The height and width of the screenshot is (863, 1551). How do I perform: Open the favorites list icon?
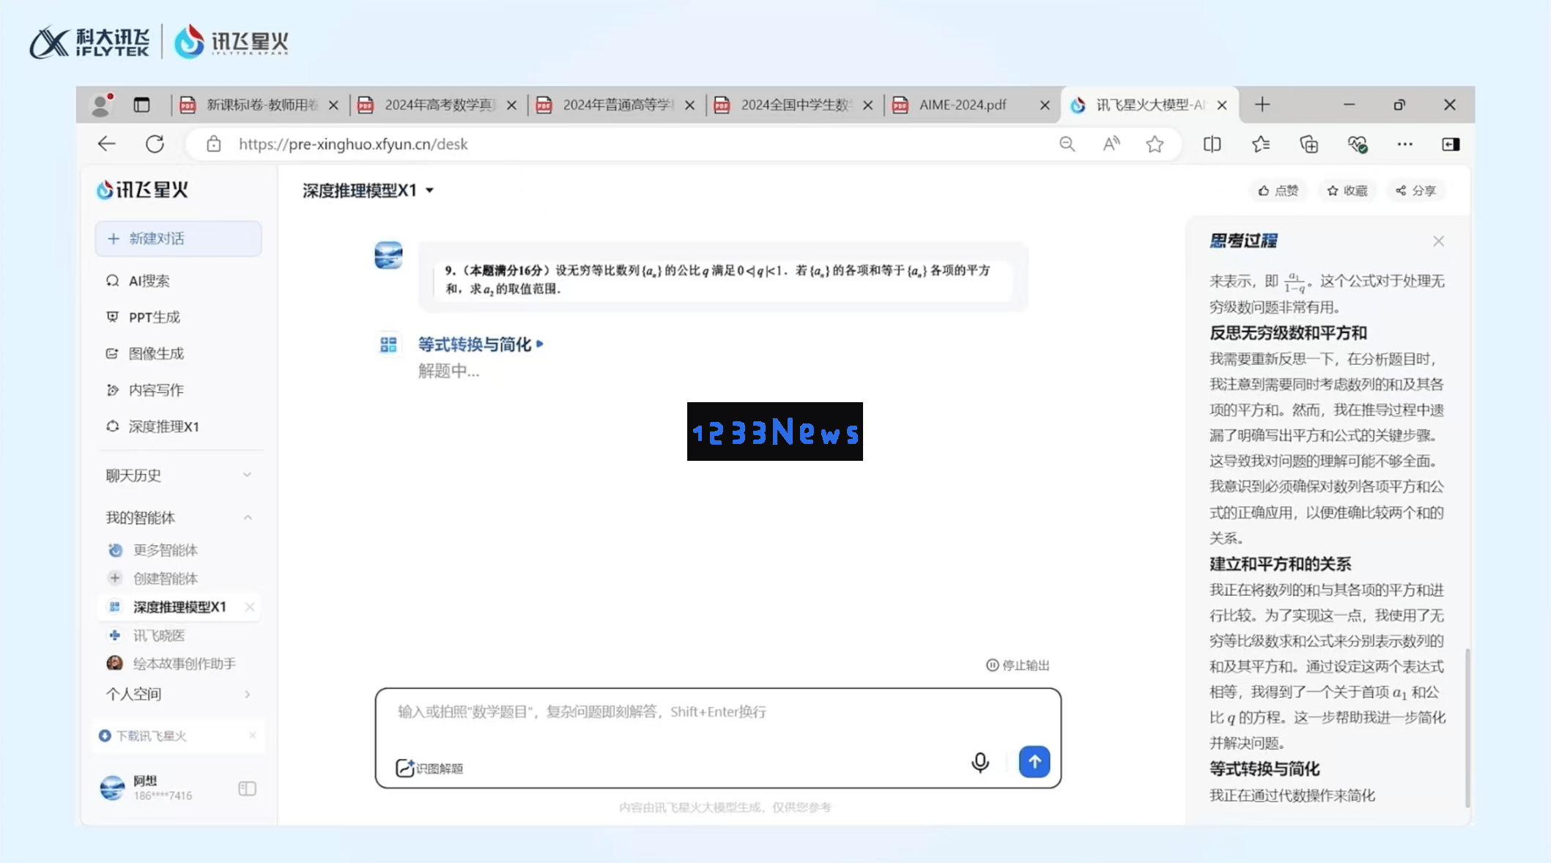pos(1261,144)
